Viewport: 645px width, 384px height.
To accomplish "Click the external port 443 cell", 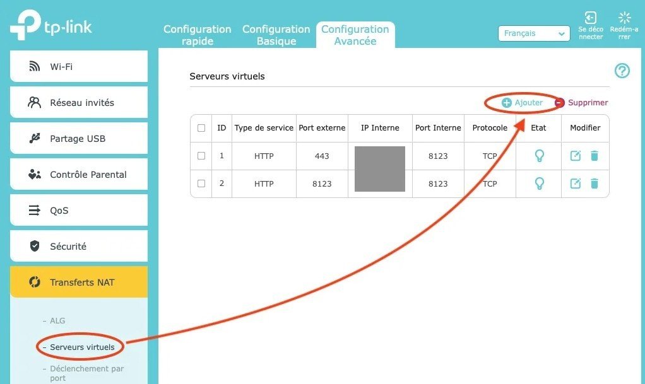I will [322, 156].
